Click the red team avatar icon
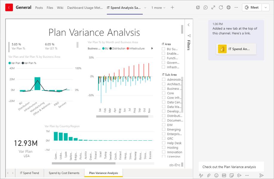 tap(9, 7)
